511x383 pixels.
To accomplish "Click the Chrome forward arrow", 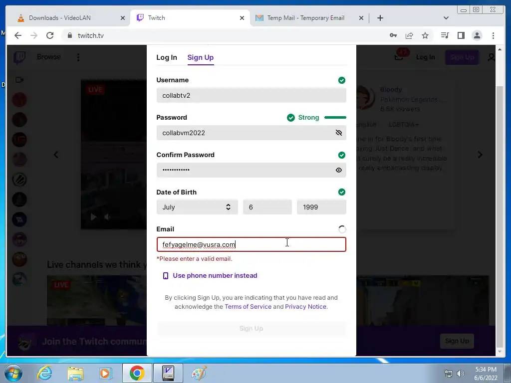I will 34,35.
